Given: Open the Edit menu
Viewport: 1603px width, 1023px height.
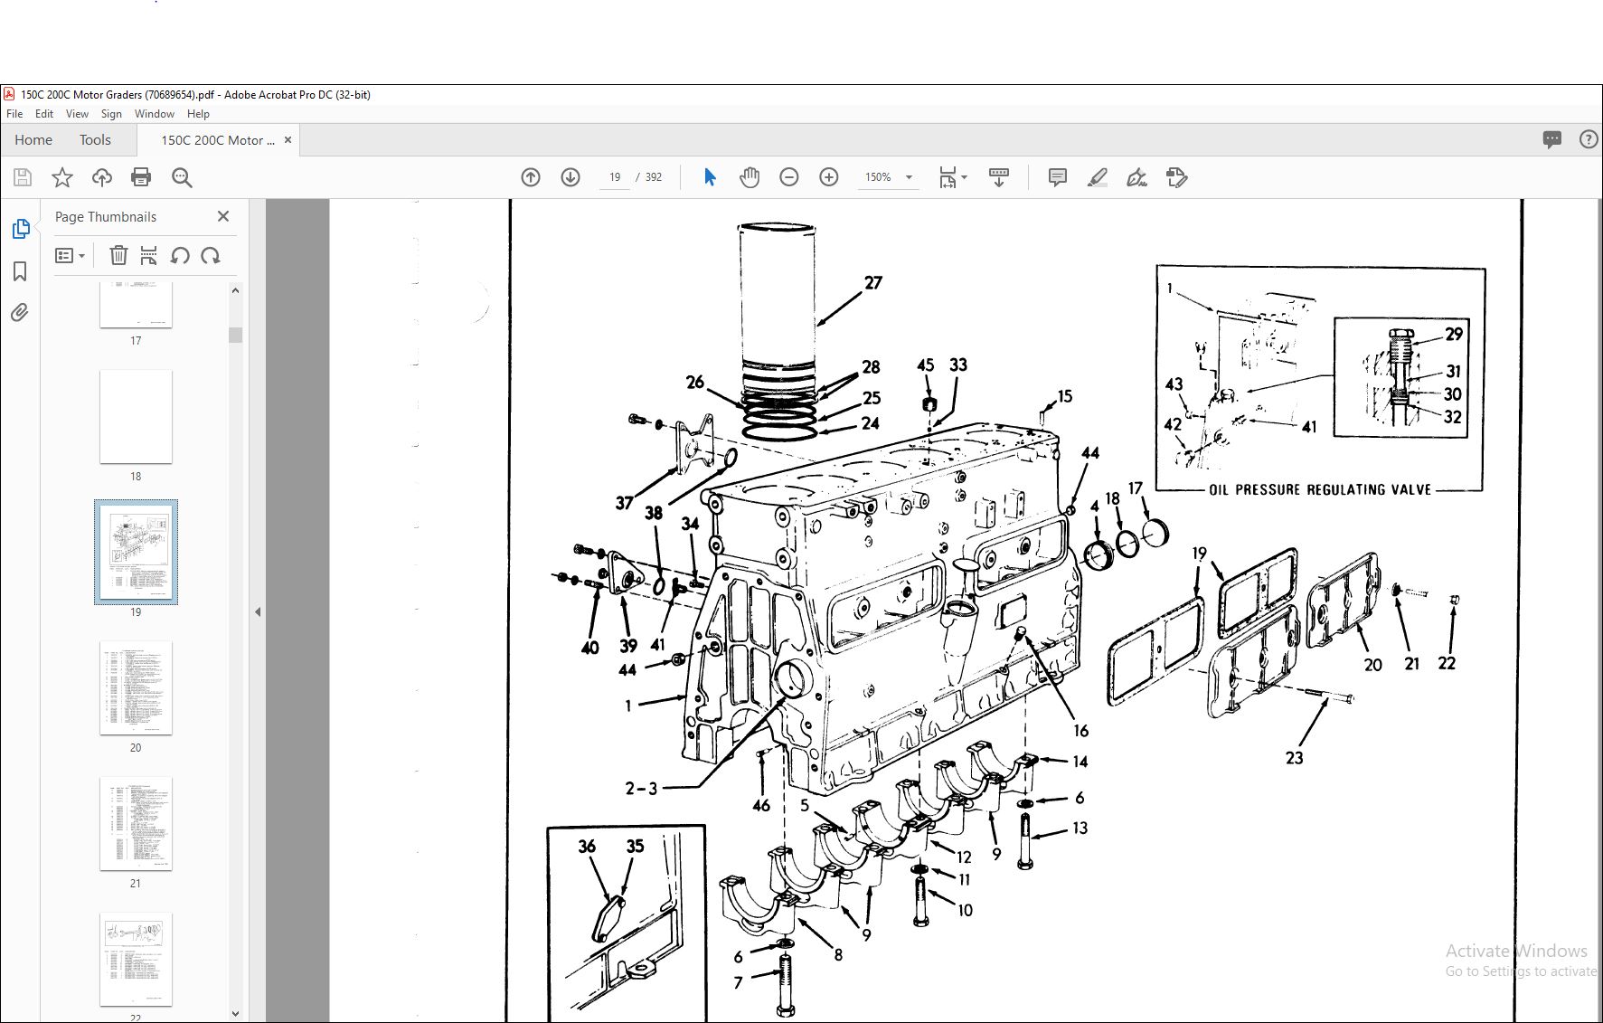Looking at the screenshot, I should pos(44,114).
